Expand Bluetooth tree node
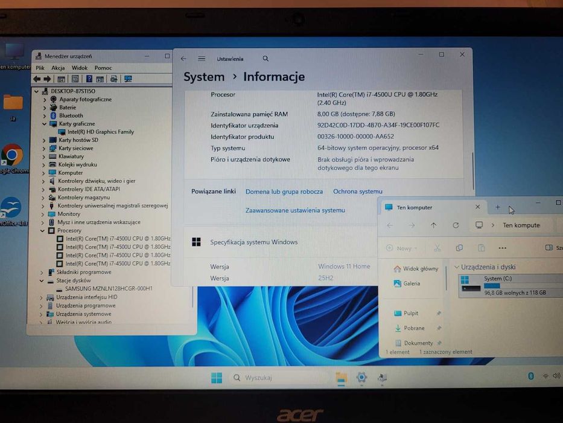Screen dimensions: 563x423 [45, 116]
